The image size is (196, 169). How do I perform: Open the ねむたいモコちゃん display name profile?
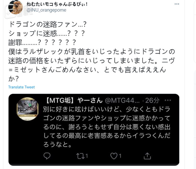coord(57,4)
